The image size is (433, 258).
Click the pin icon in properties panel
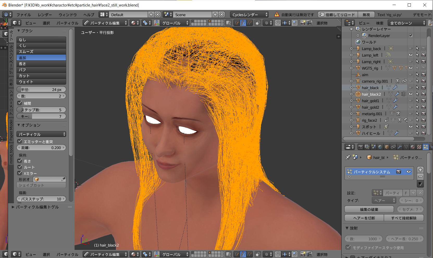pos(348,157)
